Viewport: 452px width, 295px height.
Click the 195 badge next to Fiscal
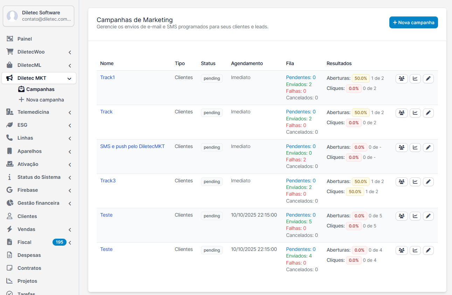[59, 242]
